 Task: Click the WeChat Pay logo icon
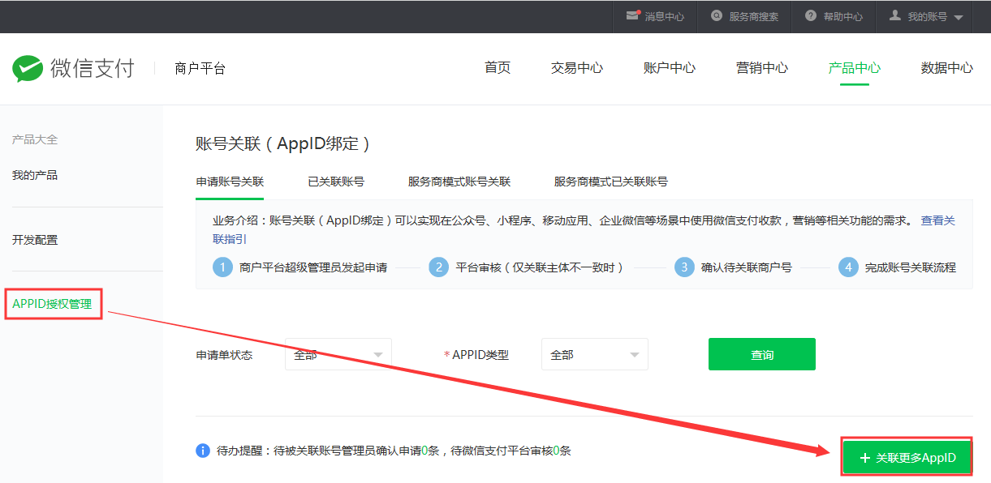pos(28,69)
